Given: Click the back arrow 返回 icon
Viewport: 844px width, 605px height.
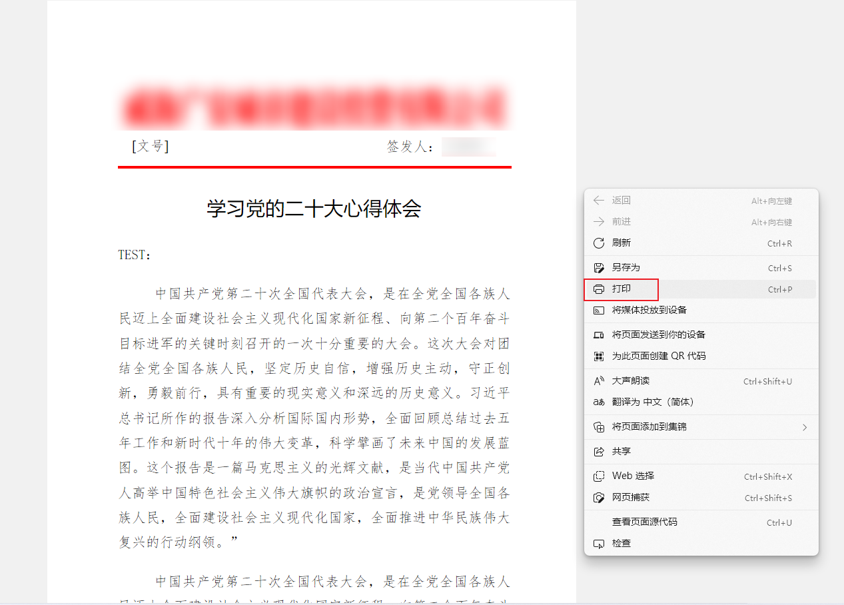Looking at the screenshot, I should point(598,200).
